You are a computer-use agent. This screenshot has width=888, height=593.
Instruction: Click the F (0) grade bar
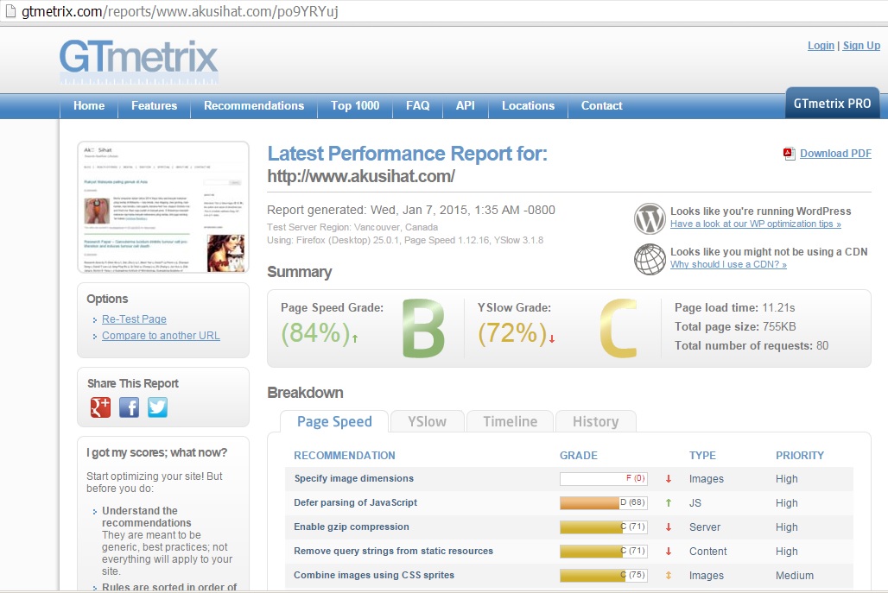click(x=603, y=479)
